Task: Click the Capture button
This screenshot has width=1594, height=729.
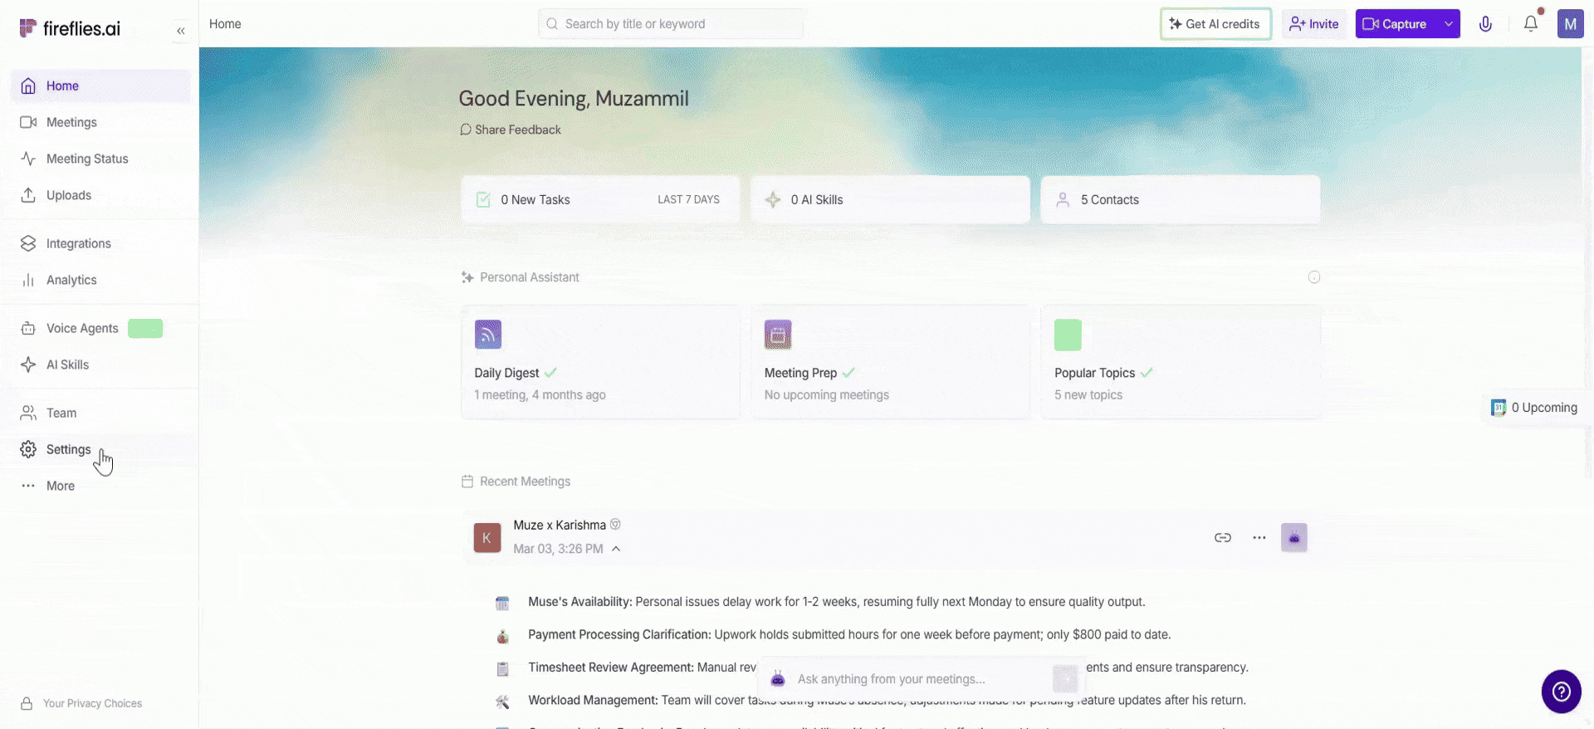Action: tap(1396, 24)
